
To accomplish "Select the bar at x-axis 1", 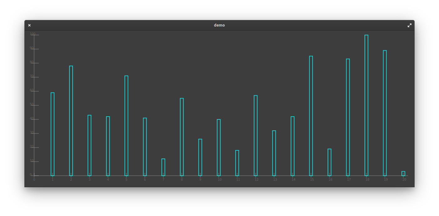I will [x=53, y=134].
